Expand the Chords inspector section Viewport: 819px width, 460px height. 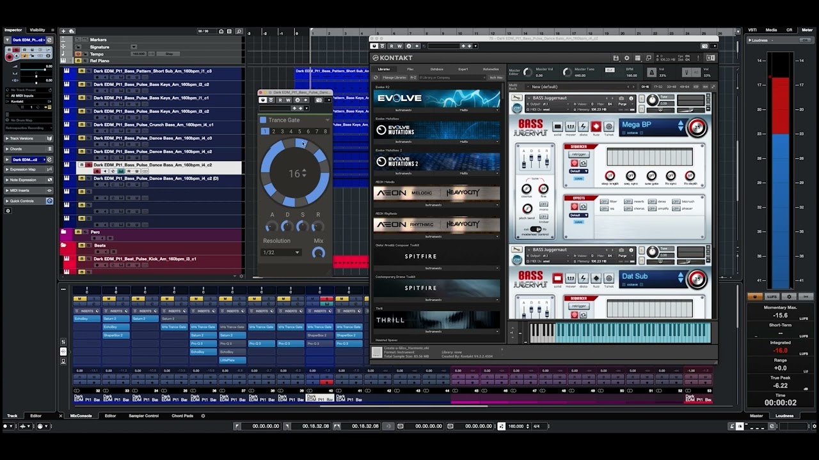[29, 149]
